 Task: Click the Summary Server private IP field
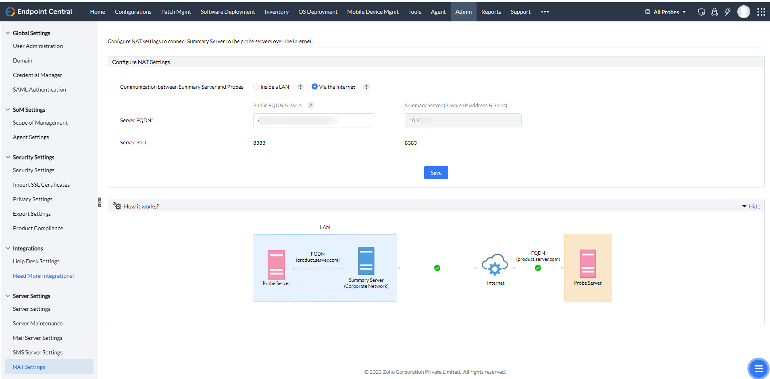point(463,120)
